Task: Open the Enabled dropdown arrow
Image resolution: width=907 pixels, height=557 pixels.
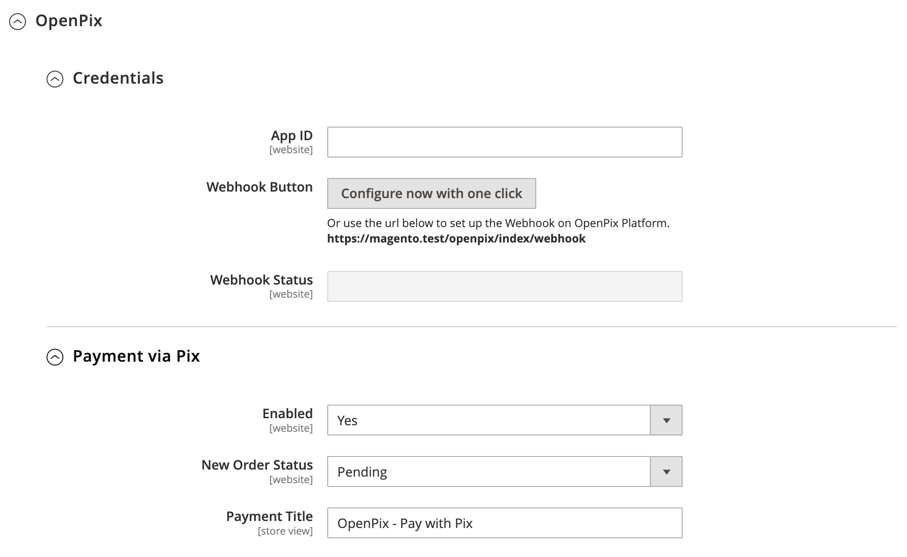Action: click(x=666, y=421)
